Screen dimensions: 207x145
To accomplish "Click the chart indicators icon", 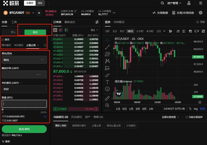I will (x=178, y=31).
